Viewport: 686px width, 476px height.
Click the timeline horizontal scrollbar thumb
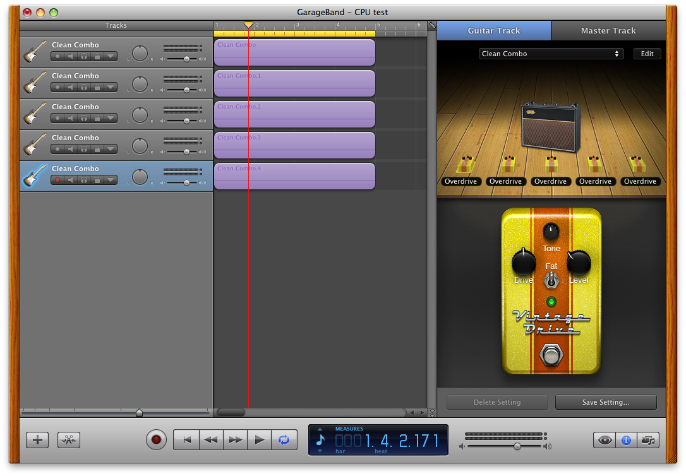point(231,412)
